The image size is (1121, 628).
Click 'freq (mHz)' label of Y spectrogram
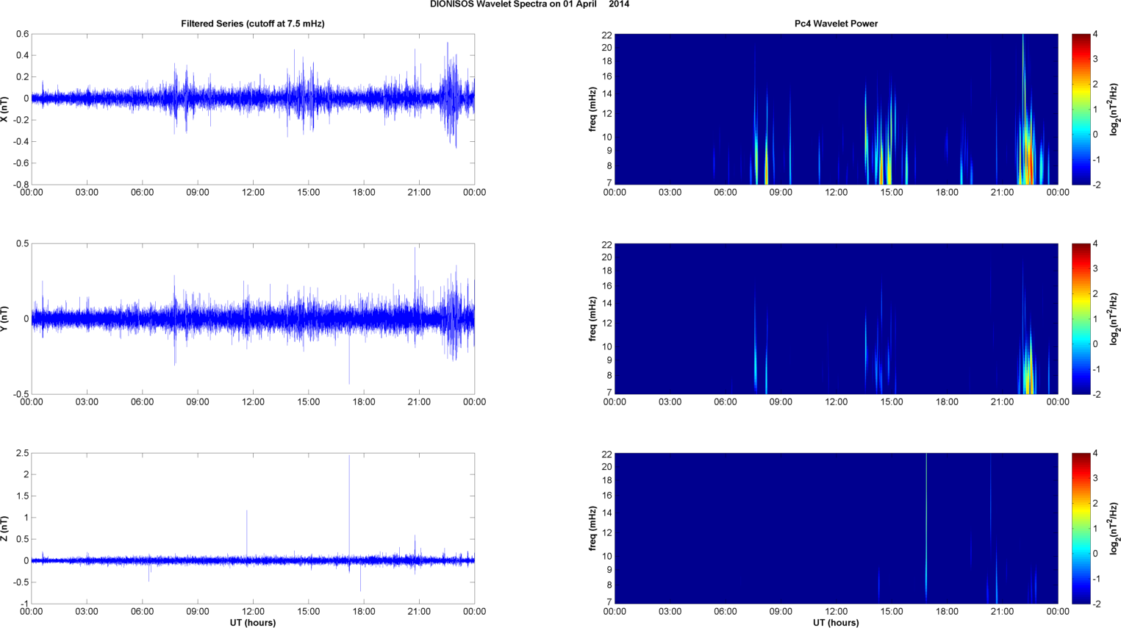point(592,318)
